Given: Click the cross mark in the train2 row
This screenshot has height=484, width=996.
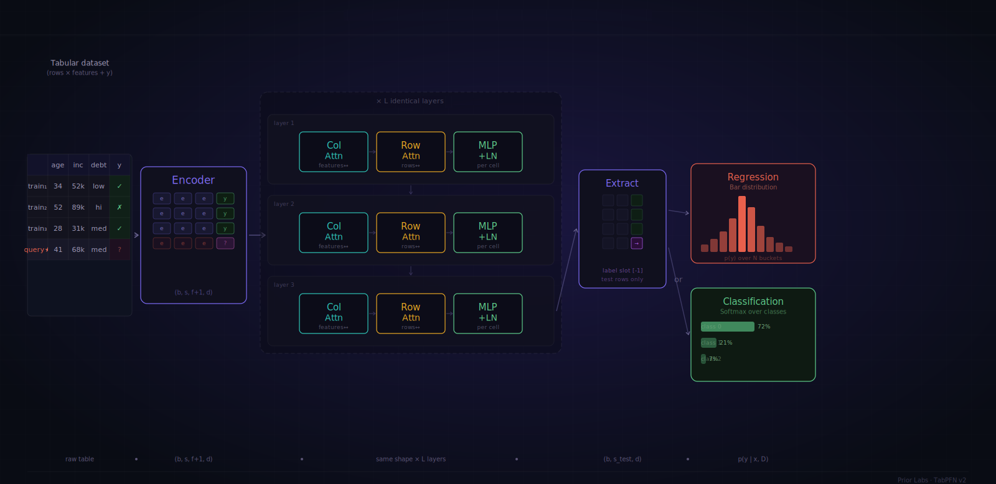Looking at the screenshot, I should [120, 207].
